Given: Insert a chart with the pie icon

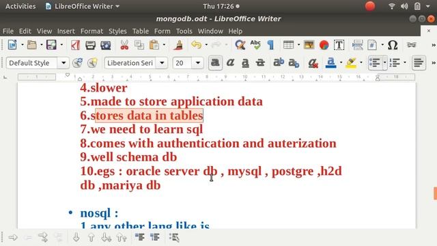Looking at the screenshot, I should click(x=324, y=45).
